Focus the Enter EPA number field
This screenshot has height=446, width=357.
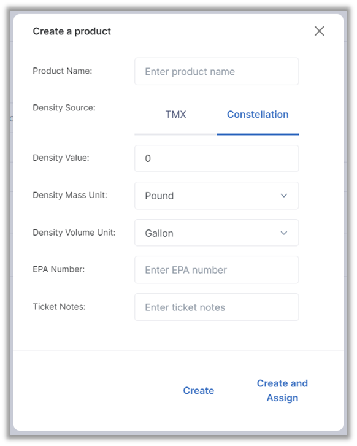pyautogui.click(x=217, y=270)
